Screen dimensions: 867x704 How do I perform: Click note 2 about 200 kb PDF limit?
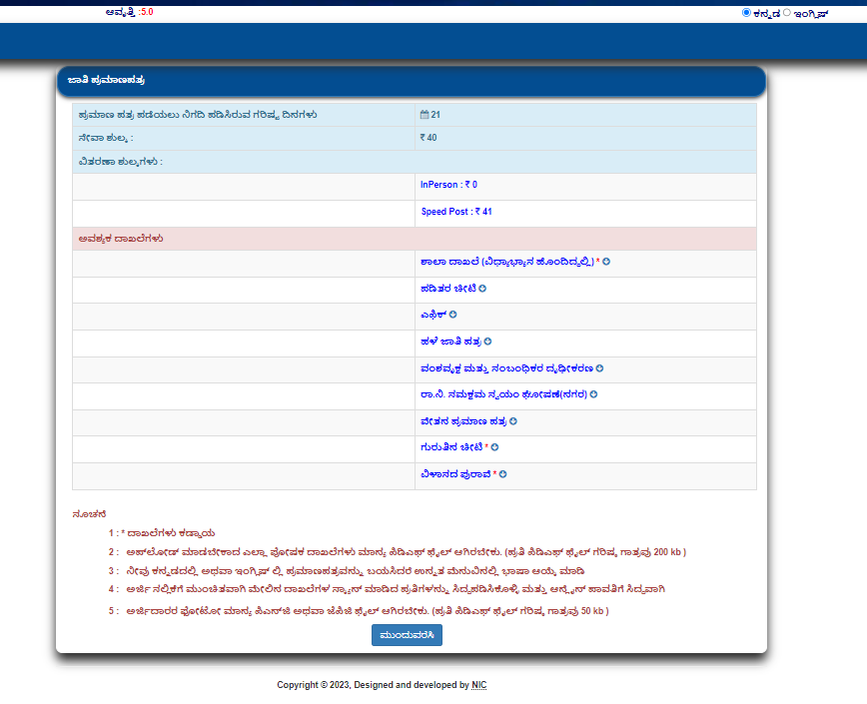click(x=397, y=552)
